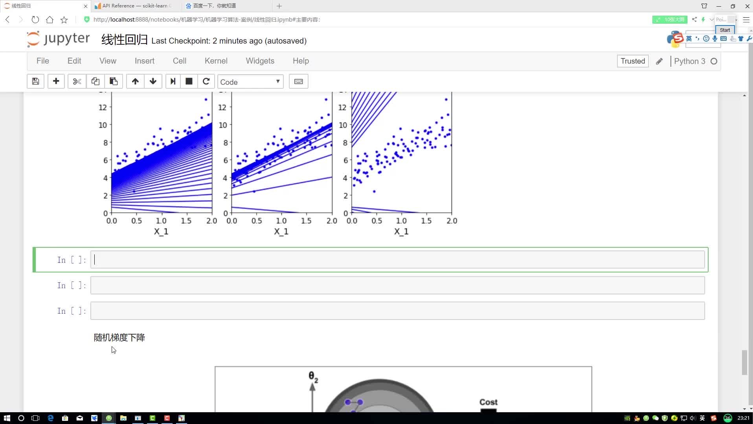Click the pencil edit icon next to Trusted
The image size is (753, 424).
coord(659,61)
